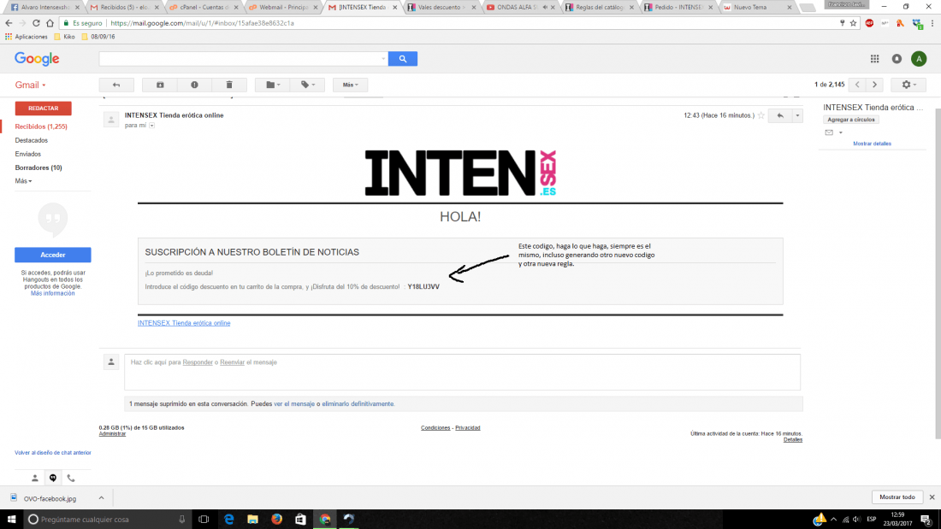Click Mostrar todo downloads button
Viewport: 941px width, 529px height.
[897, 497]
